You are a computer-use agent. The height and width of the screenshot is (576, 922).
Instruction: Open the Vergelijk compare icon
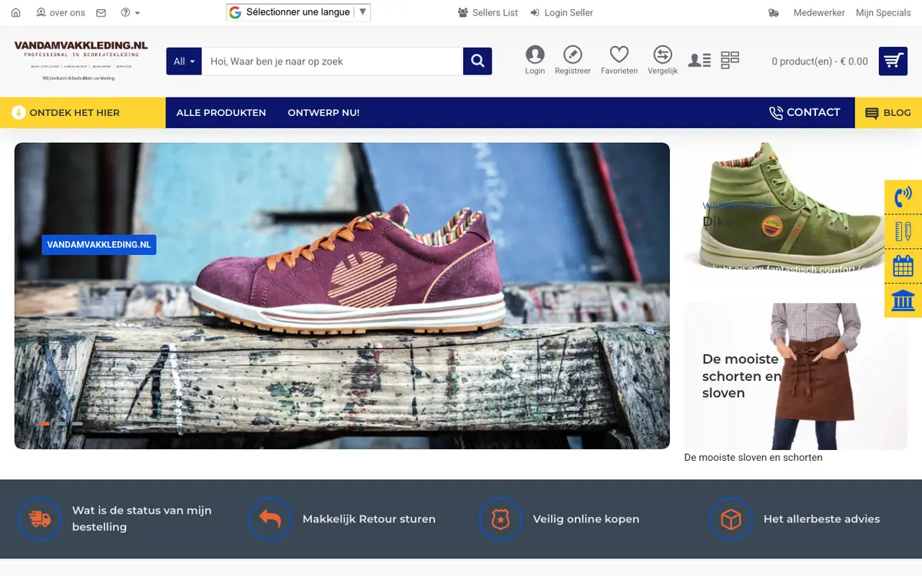coord(662,60)
